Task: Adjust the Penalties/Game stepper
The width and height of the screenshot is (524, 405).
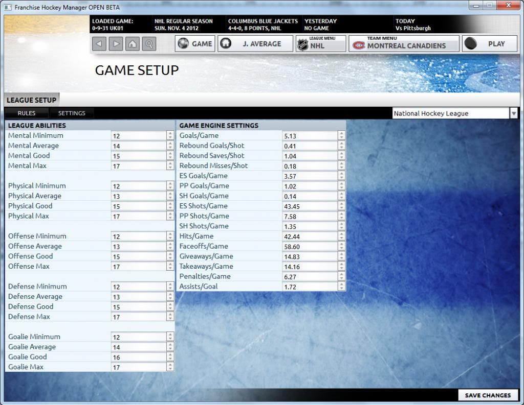Action: click(x=341, y=276)
